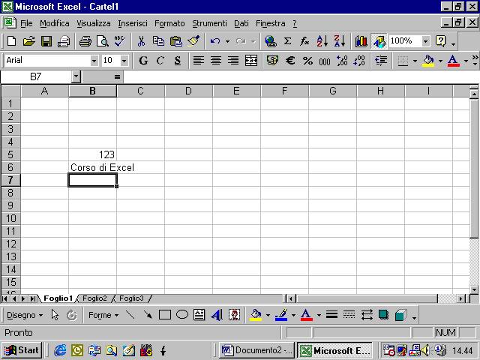The image size is (480, 360).
Task: Launch Internet Explorer from quick launch
Action: pyautogui.click(x=60, y=350)
